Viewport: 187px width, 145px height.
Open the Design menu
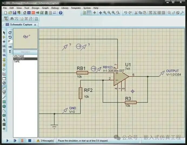35,8
